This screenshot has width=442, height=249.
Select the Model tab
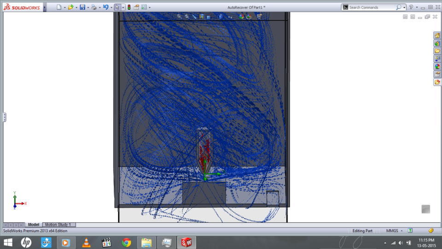coord(33,225)
